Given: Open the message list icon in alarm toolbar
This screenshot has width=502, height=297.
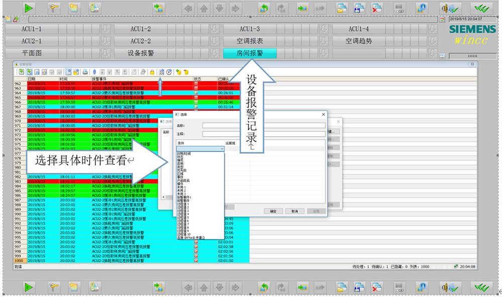Looking at the screenshot, I should coord(22,72).
